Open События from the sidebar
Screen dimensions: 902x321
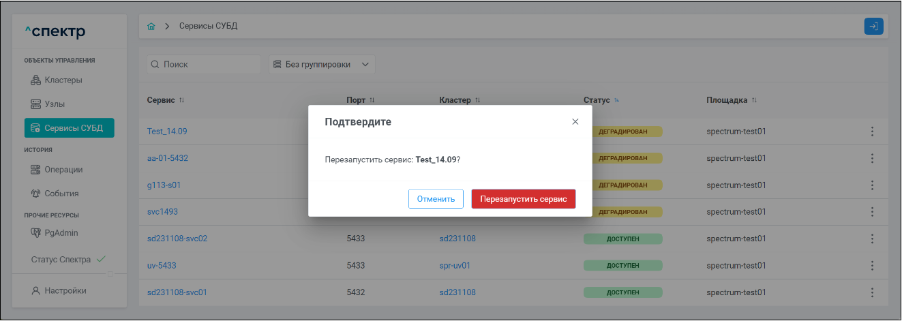click(x=61, y=193)
